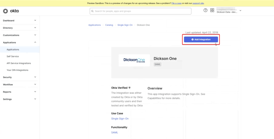Select Self Service in sidebar

pos(13,56)
